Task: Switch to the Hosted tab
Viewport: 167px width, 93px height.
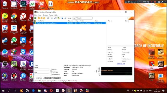Action: tap(56, 78)
